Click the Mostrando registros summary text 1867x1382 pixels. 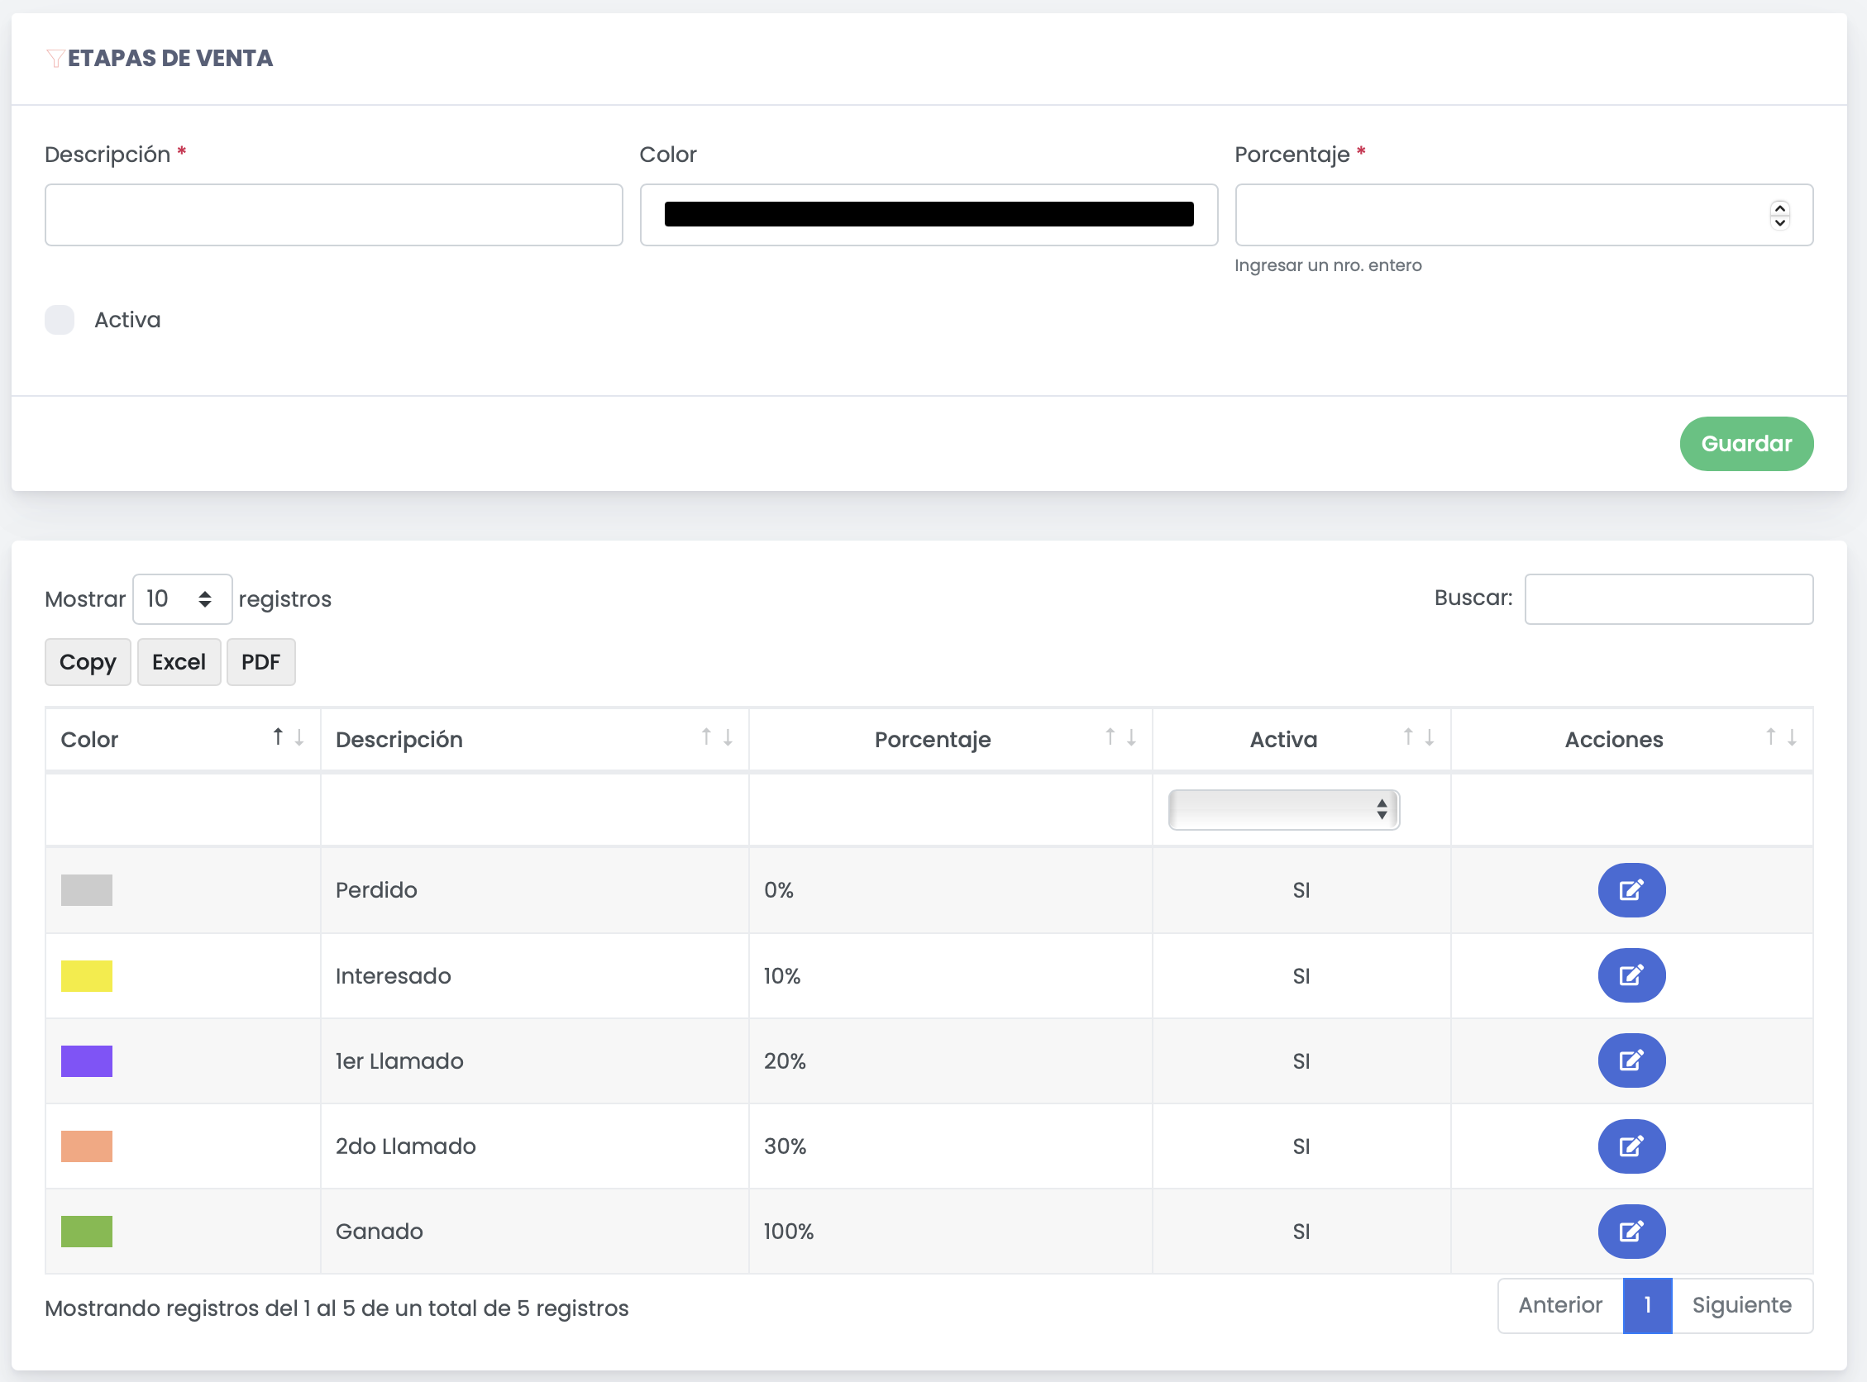[337, 1308]
